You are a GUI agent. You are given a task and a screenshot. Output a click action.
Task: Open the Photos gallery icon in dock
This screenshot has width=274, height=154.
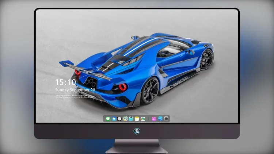pos(143,119)
